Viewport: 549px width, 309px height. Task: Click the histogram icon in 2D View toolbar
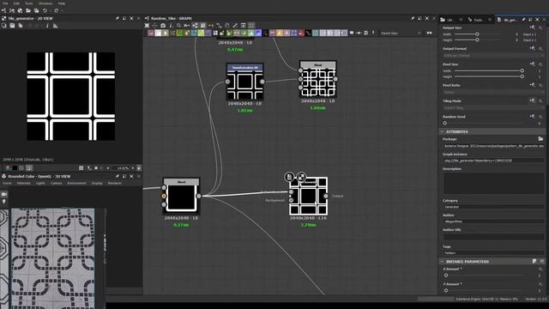55,26
